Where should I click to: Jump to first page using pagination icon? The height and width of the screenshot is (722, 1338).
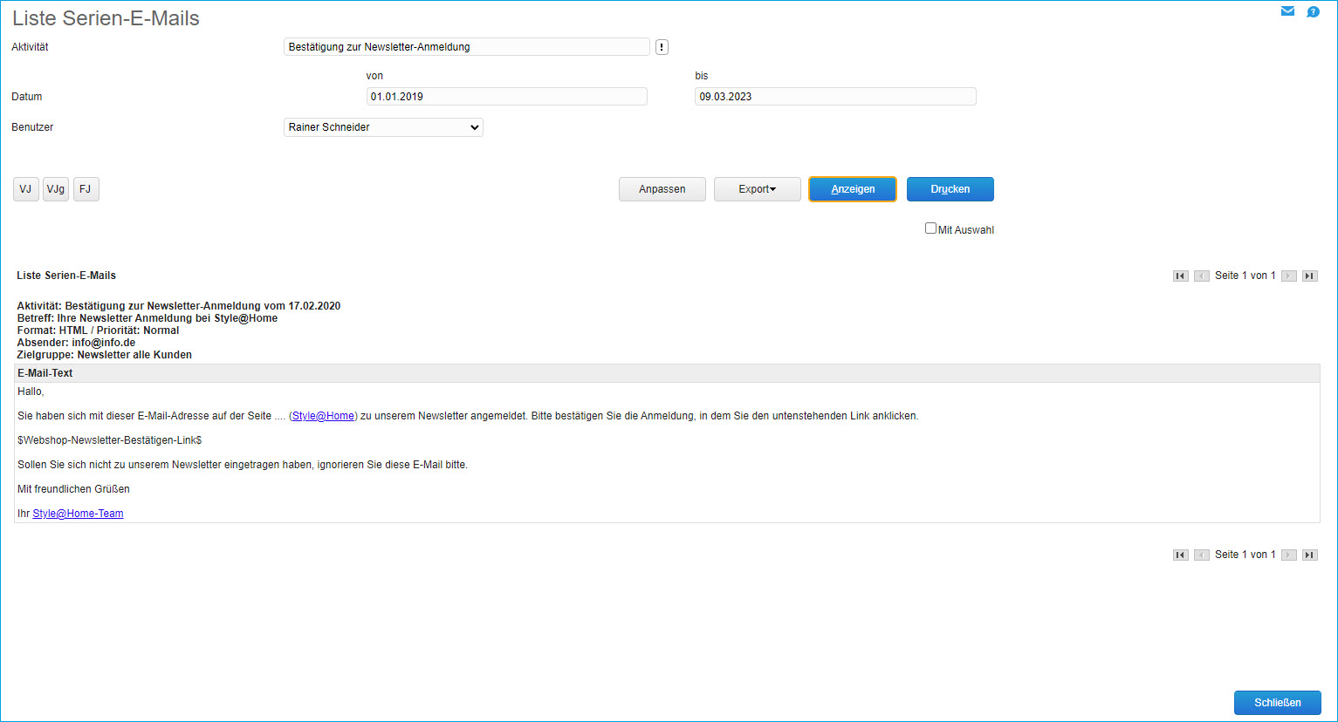click(x=1180, y=276)
